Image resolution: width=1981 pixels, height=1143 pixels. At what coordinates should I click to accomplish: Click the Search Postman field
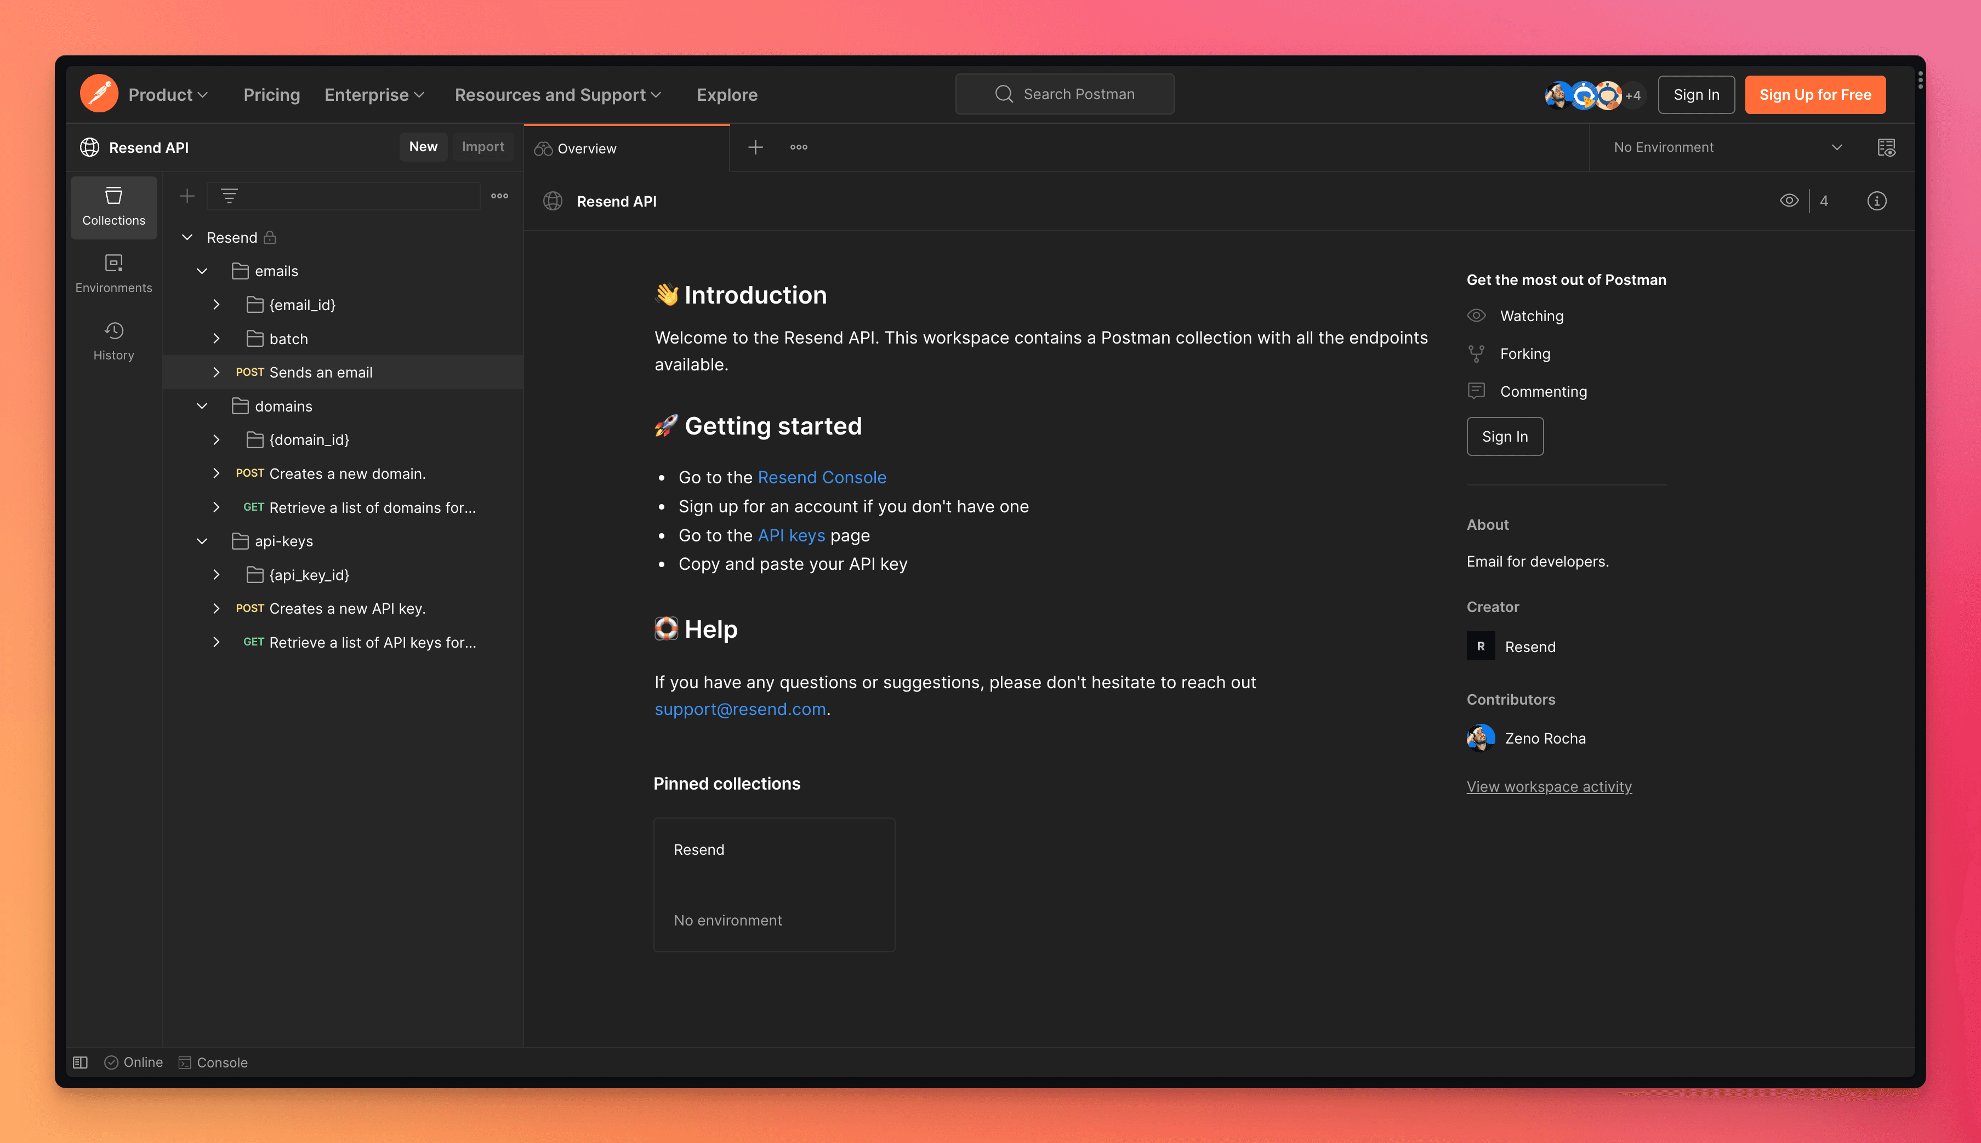coord(1064,93)
